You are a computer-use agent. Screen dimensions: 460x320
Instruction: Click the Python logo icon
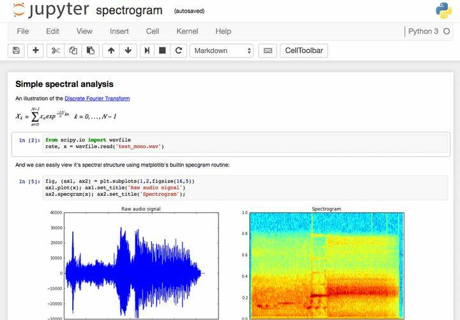click(x=443, y=11)
